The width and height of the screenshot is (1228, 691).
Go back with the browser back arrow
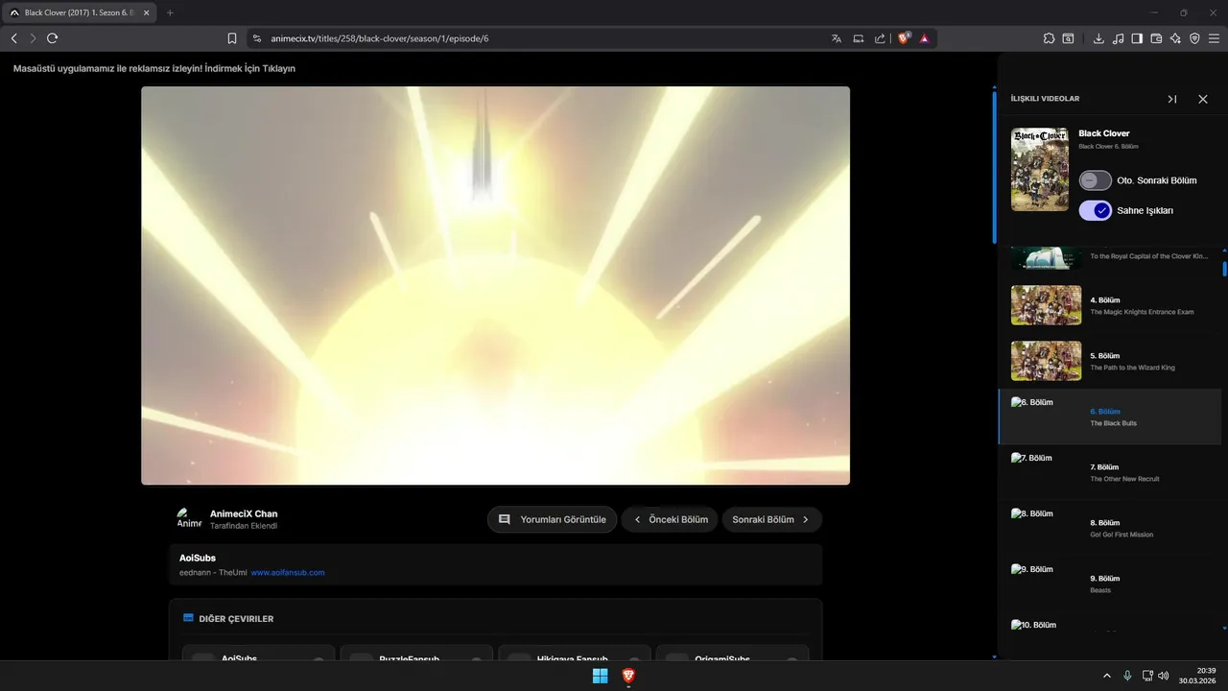pyautogui.click(x=13, y=38)
